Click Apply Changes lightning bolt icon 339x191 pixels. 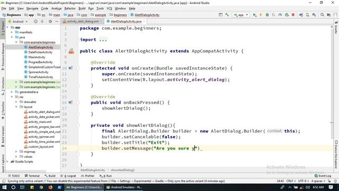(261, 15)
